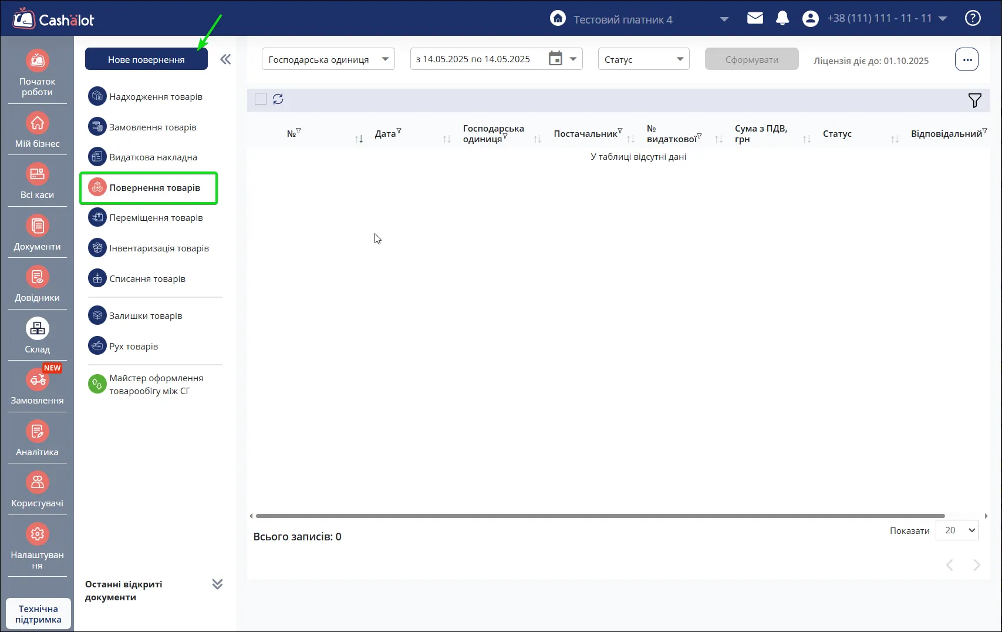Tick the select-all checkbox above the table
This screenshot has height=632, width=1002.
click(261, 99)
